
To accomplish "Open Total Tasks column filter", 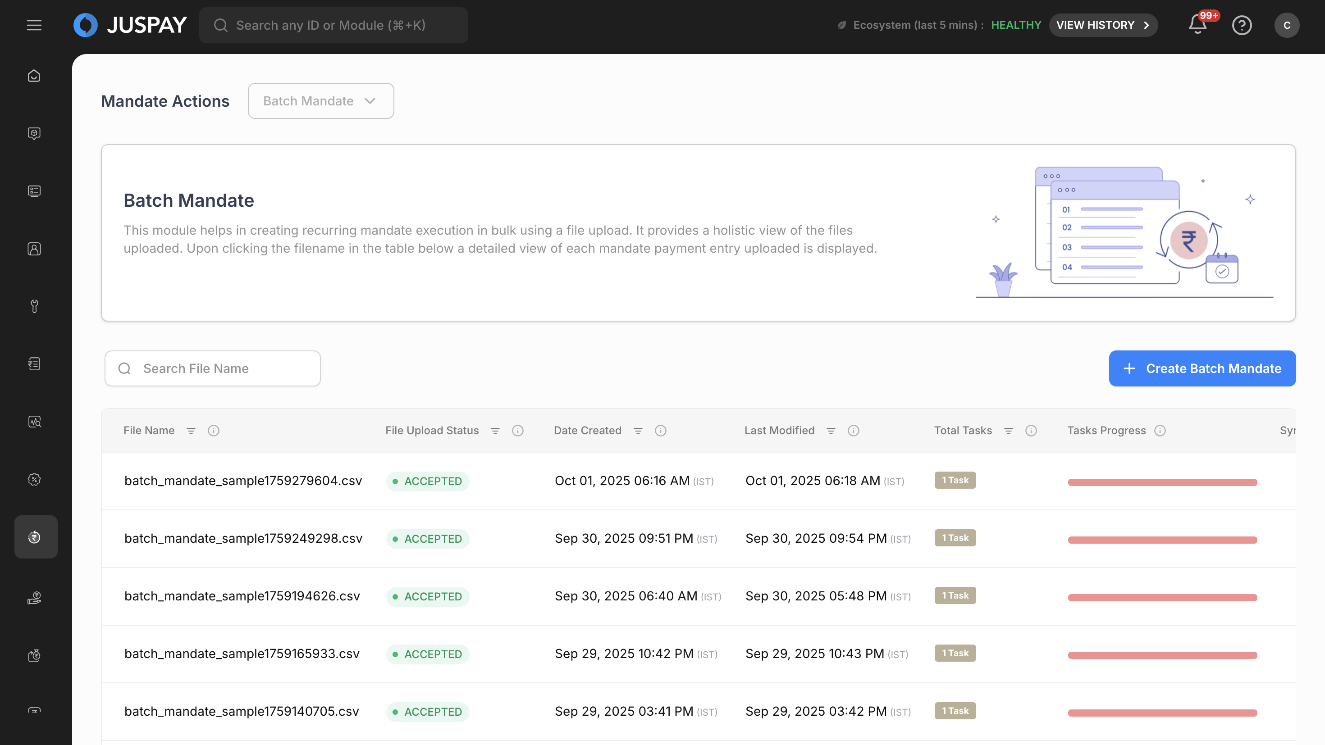I will [x=1008, y=430].
